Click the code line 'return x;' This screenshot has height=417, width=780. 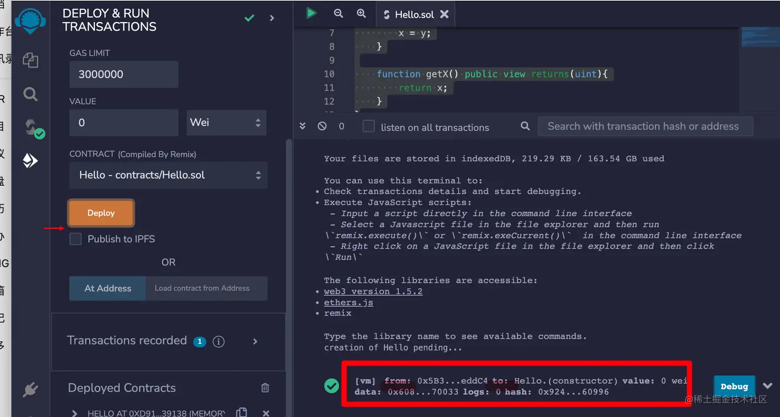423,88
